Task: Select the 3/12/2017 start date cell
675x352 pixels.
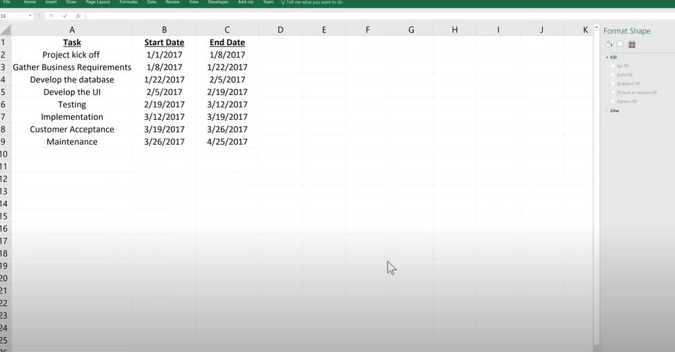Action: click(x=164, y=117)
